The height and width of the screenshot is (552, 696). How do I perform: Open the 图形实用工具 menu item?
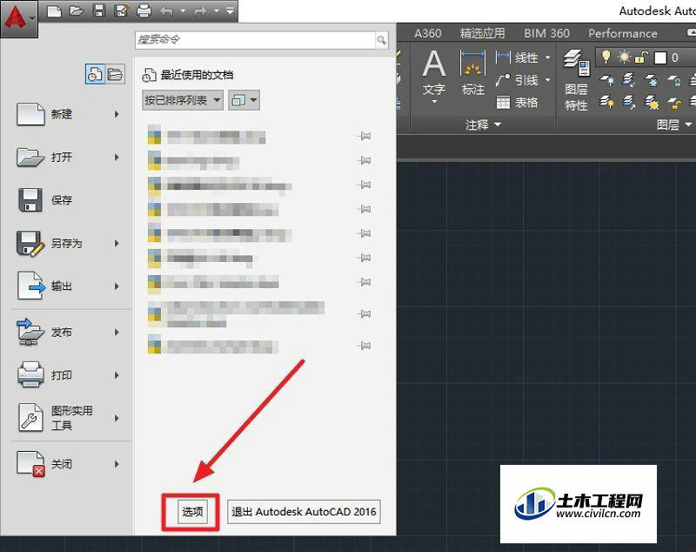70,418
